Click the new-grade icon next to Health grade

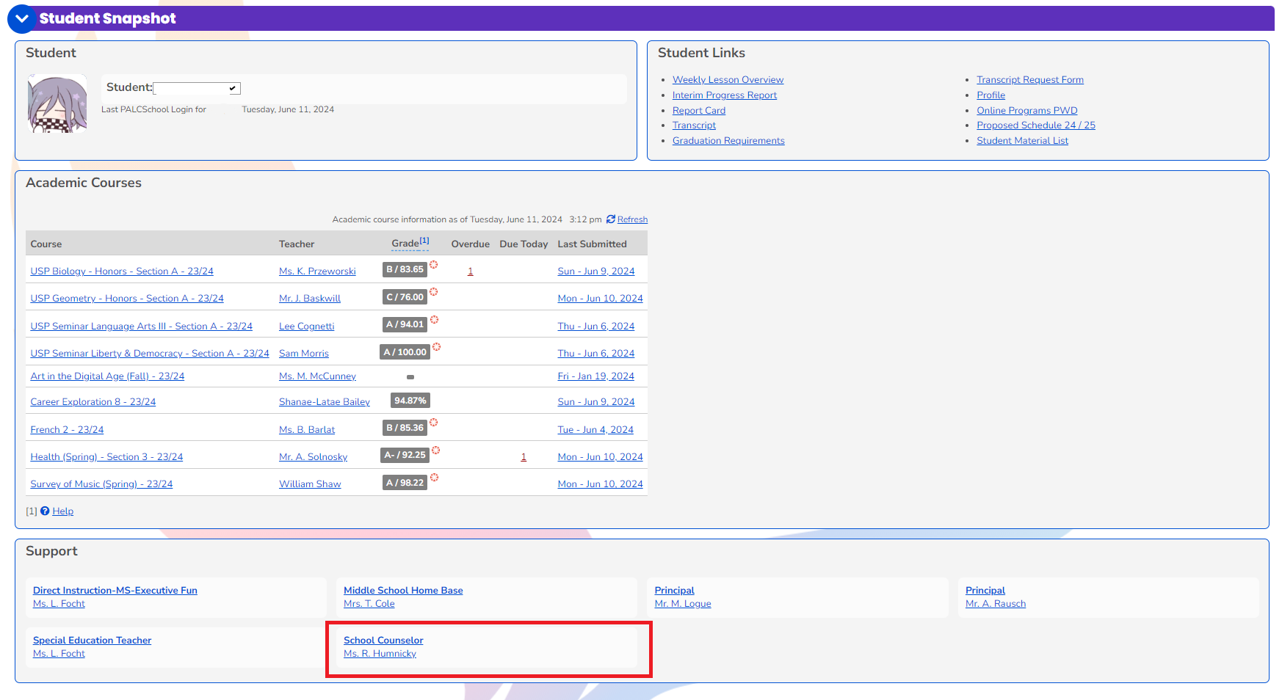[437, 451]
